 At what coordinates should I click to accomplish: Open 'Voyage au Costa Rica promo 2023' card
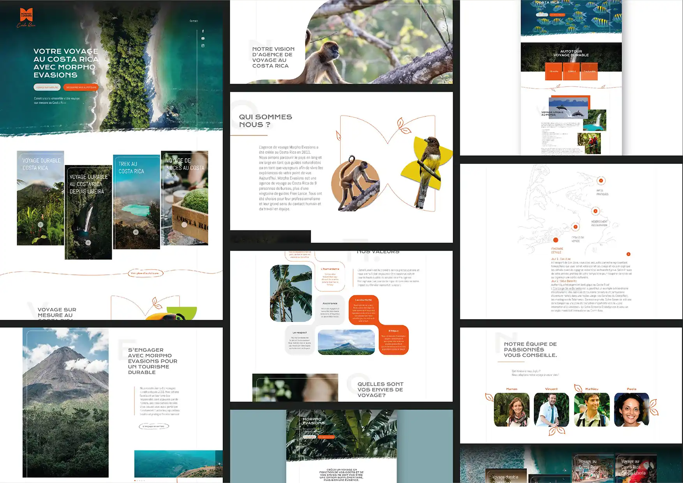593,469
